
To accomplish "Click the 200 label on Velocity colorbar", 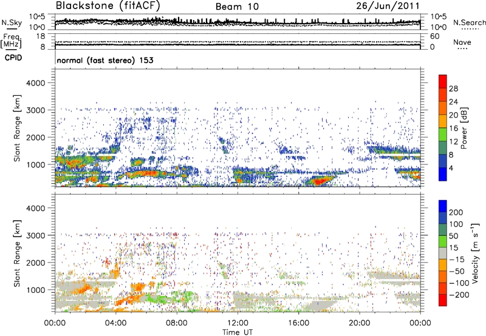I will [456, 212].
